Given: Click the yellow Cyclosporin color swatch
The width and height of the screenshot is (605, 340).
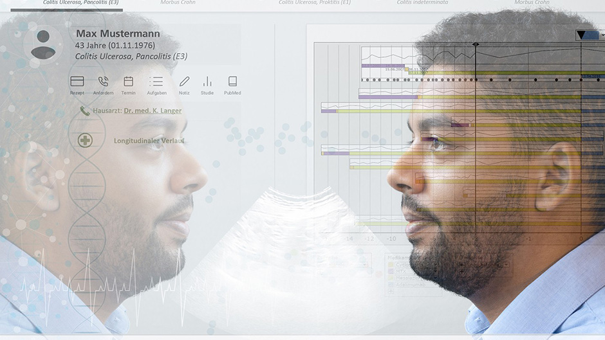Looking at the screenshot, I should click(x=391, y=264).
